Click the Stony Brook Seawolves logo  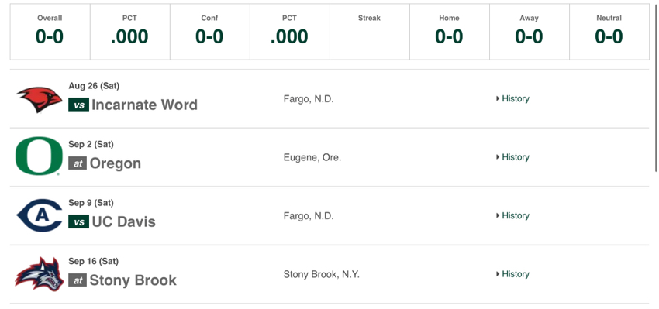(39, 273)
